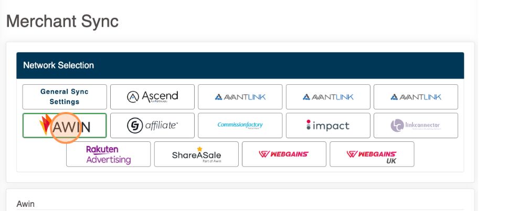Switch to the CJ Affiliate network
This screenshot has width=509, height=211.
[152, 126]
